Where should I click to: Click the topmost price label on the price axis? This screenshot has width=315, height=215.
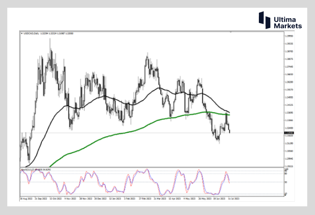289,36
